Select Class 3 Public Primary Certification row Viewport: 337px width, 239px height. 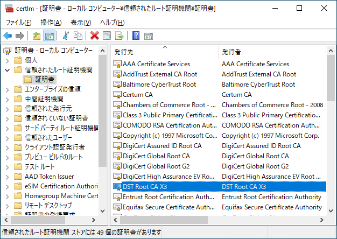[220, 115]
